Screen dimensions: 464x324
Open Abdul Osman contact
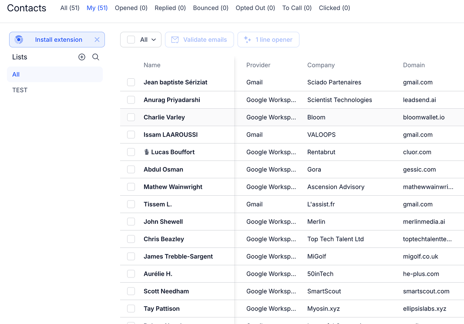pyautogui.click(x=163, y=169)
